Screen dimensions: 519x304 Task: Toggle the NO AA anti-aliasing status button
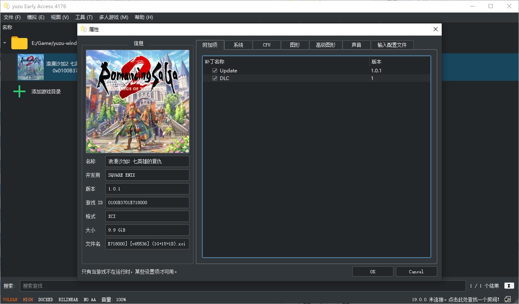click(89, 300)
